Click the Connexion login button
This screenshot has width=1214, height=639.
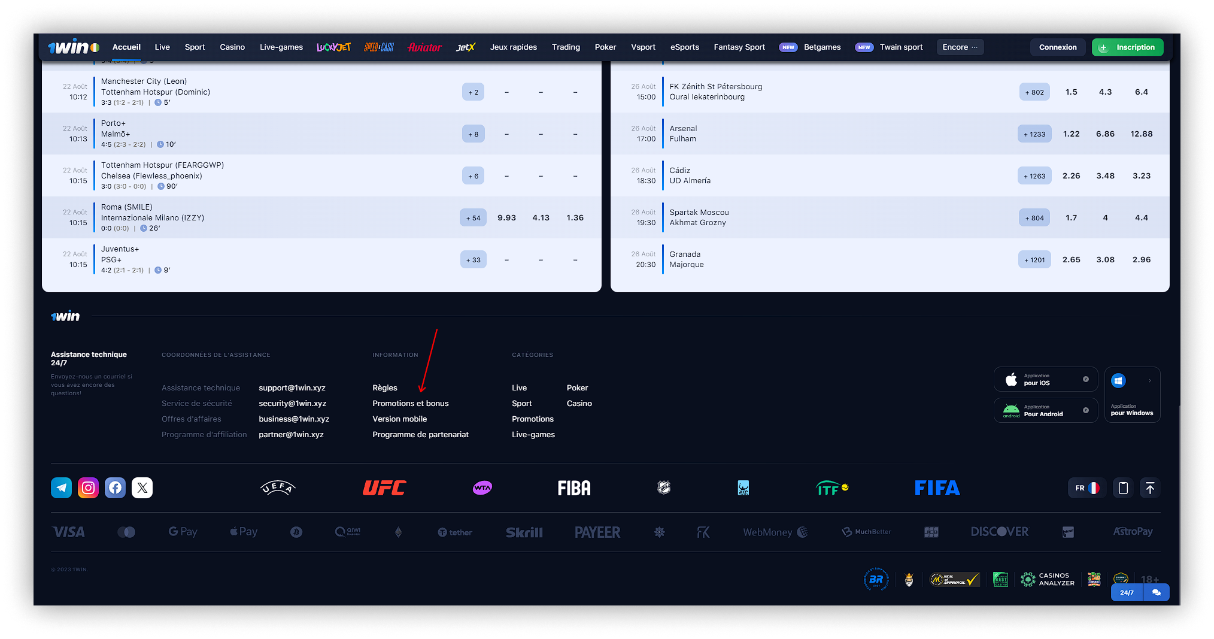click(x=1057, y=47)
